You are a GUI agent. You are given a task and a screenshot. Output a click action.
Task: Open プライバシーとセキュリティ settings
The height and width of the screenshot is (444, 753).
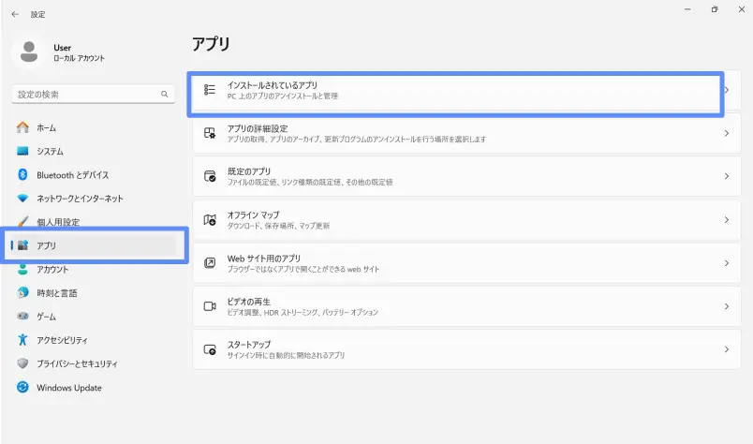[94, 363]
